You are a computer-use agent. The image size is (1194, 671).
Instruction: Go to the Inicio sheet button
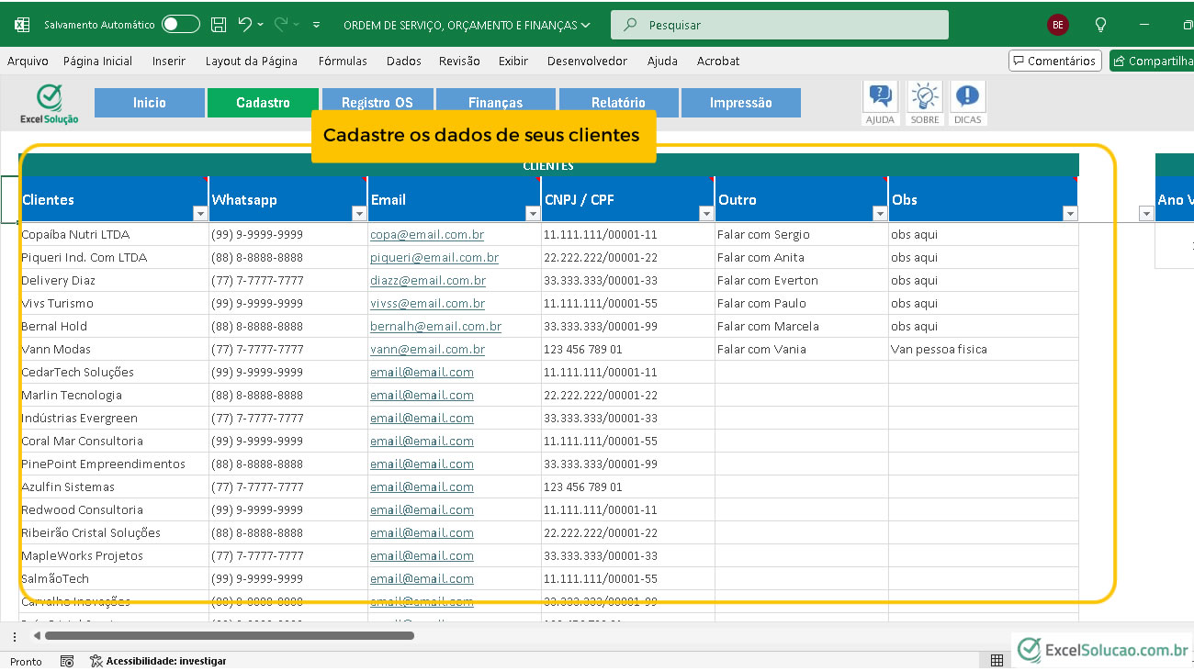(x=150, y=103)
